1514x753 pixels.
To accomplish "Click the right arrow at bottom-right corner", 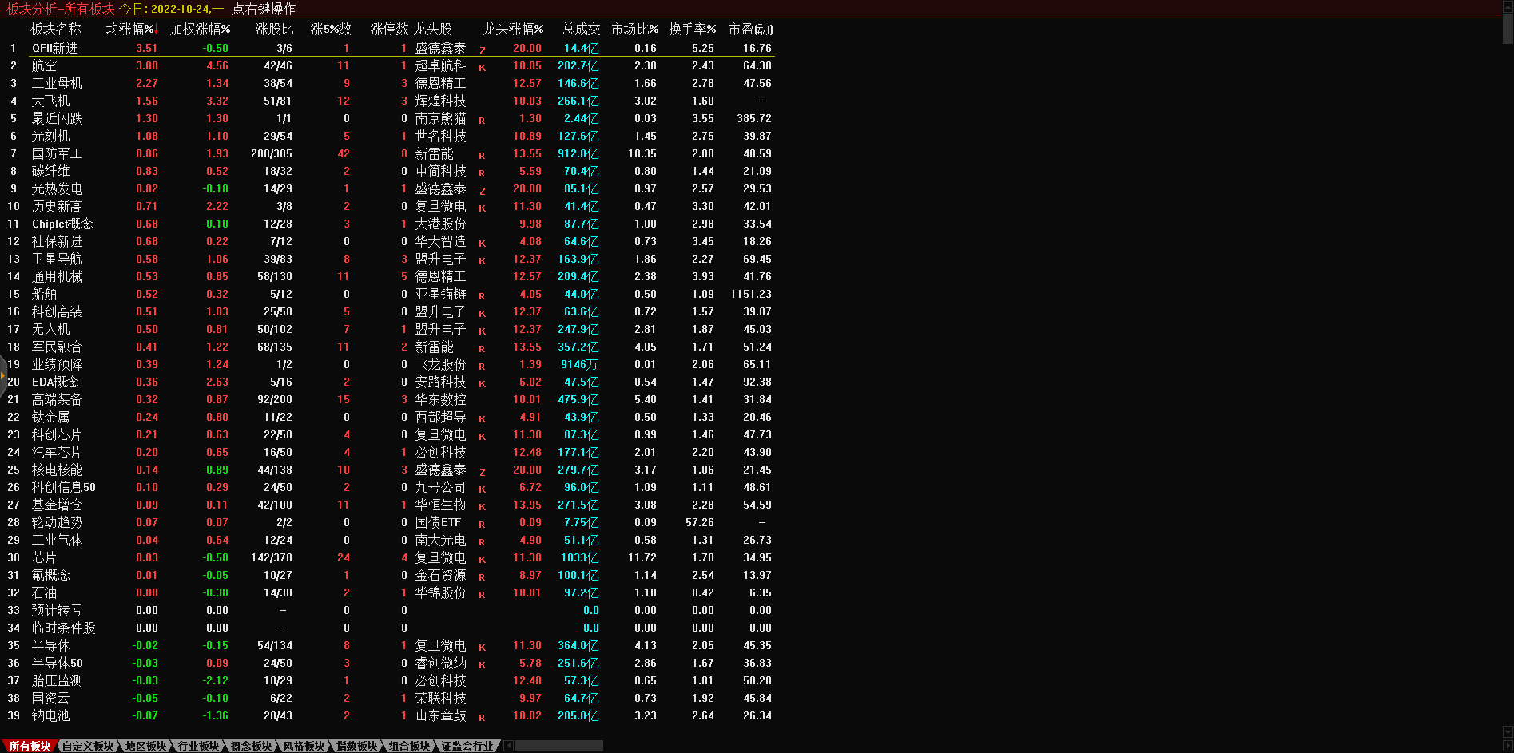I will [1508, 746].
